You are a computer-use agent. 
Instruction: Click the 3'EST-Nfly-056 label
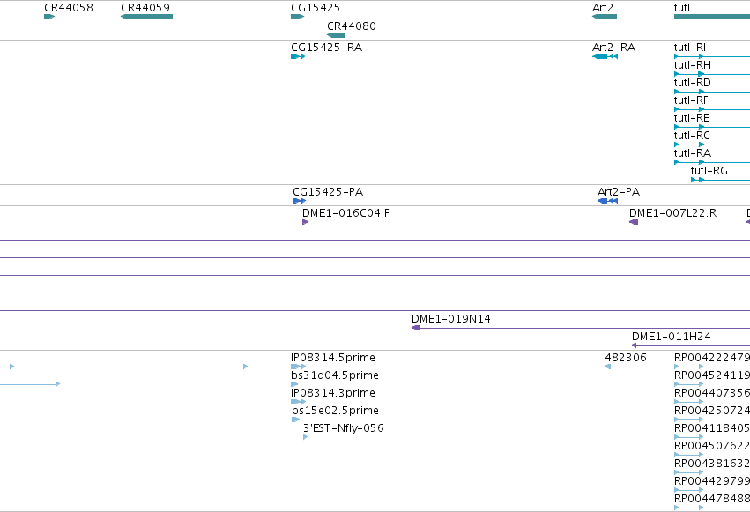click(343, 428)
